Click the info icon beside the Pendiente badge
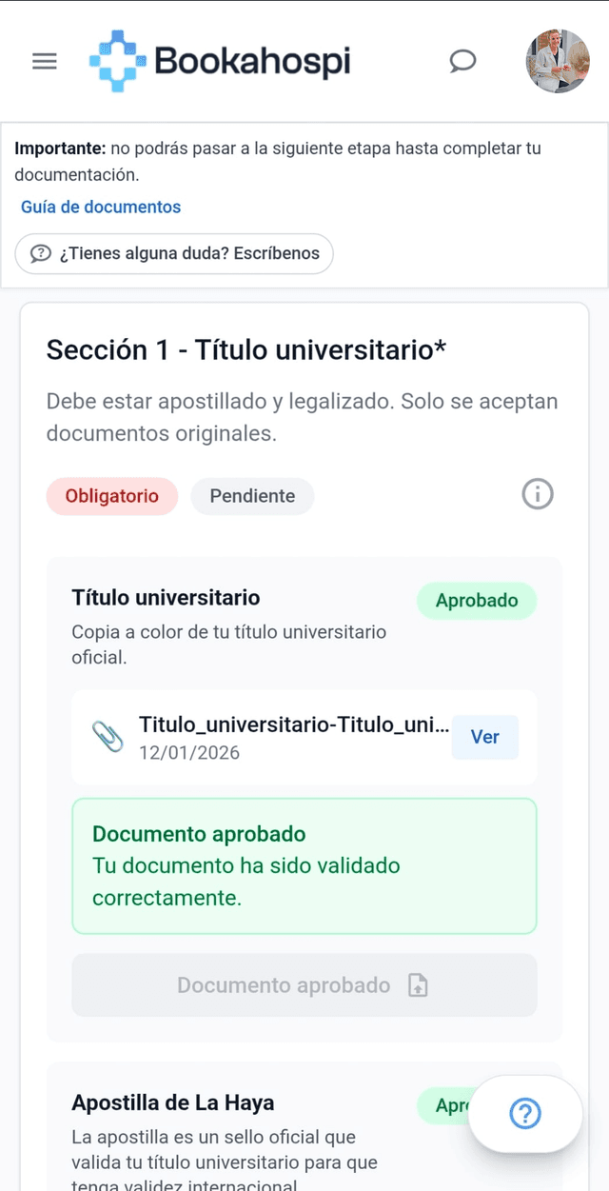The width and height of the screenshot is (609, 1191). [x=537, y=494]
